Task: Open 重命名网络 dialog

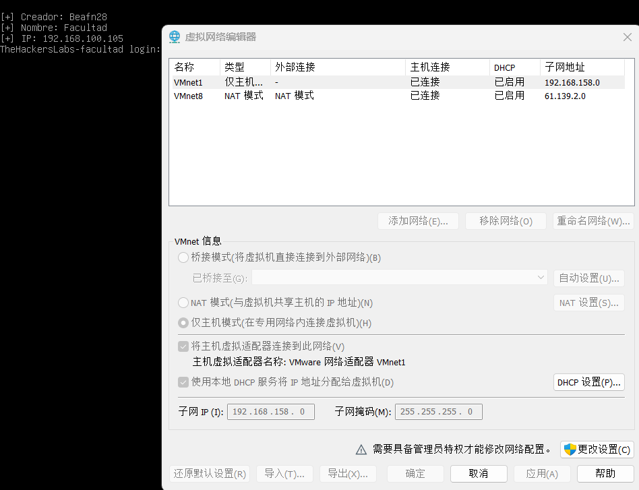Action: click(x=593, y=220)
